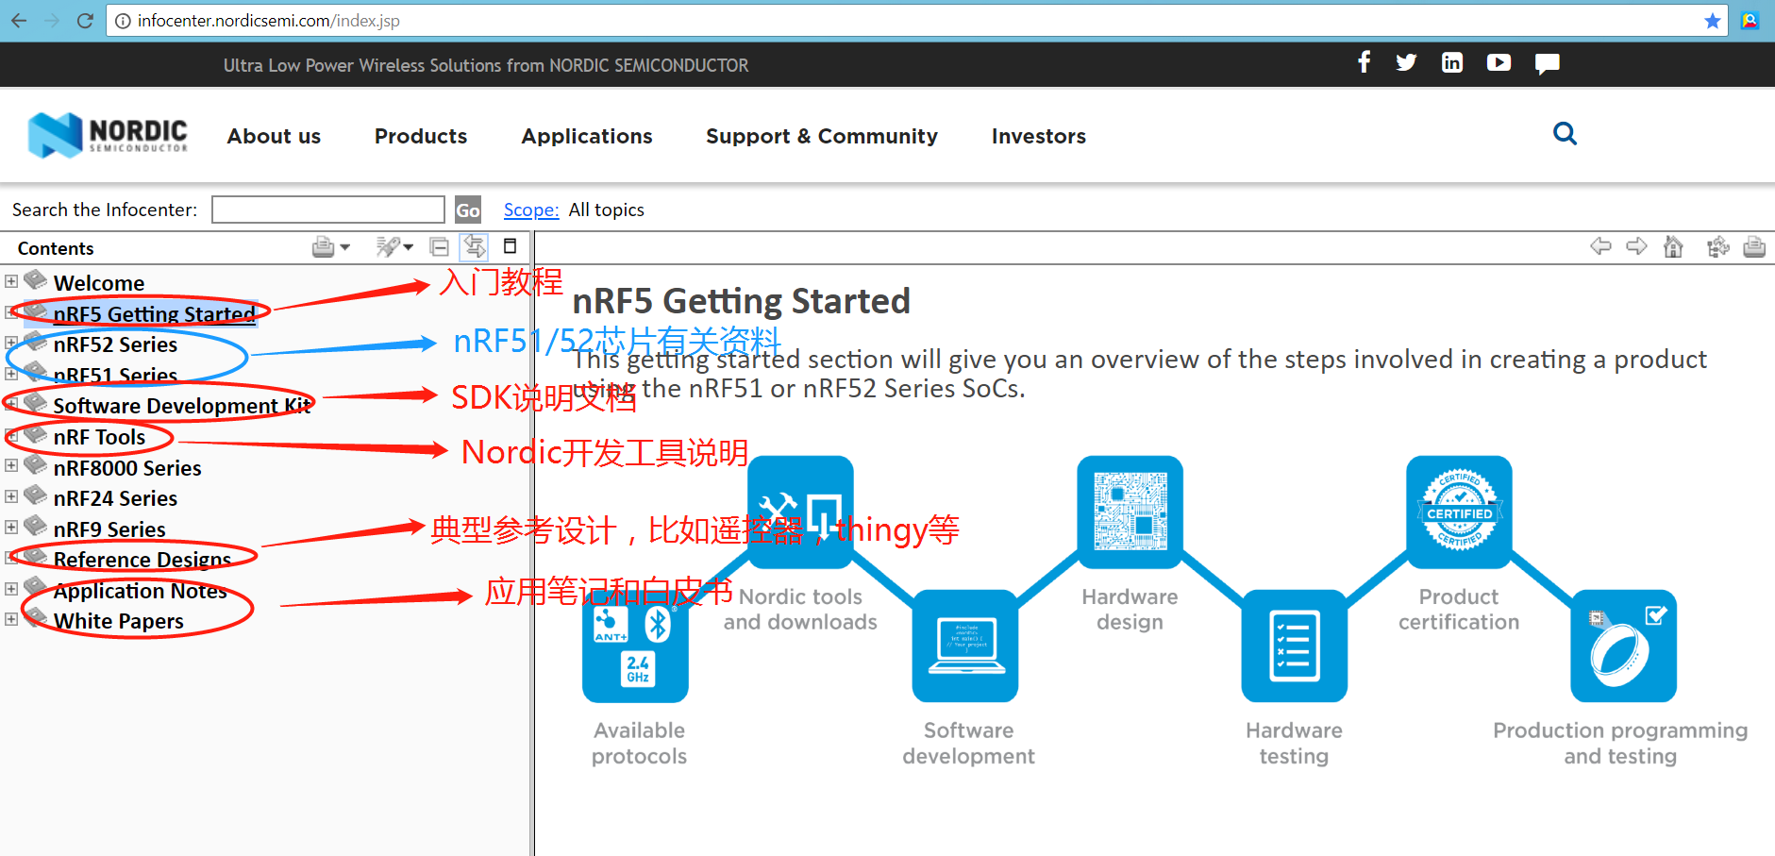
Task: Open the Welcome topic
Action: 99,283
